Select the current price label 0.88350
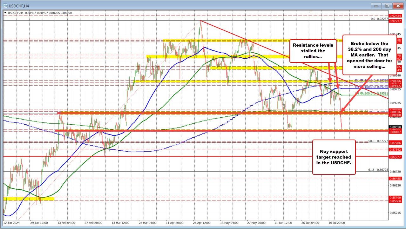406x229 pixels. point(397,127)
